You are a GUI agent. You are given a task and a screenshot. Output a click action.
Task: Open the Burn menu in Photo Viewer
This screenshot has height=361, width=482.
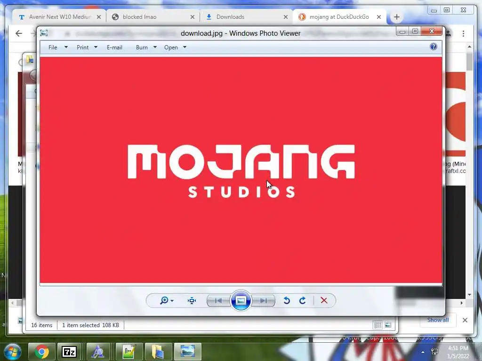[x=142, y=47]
